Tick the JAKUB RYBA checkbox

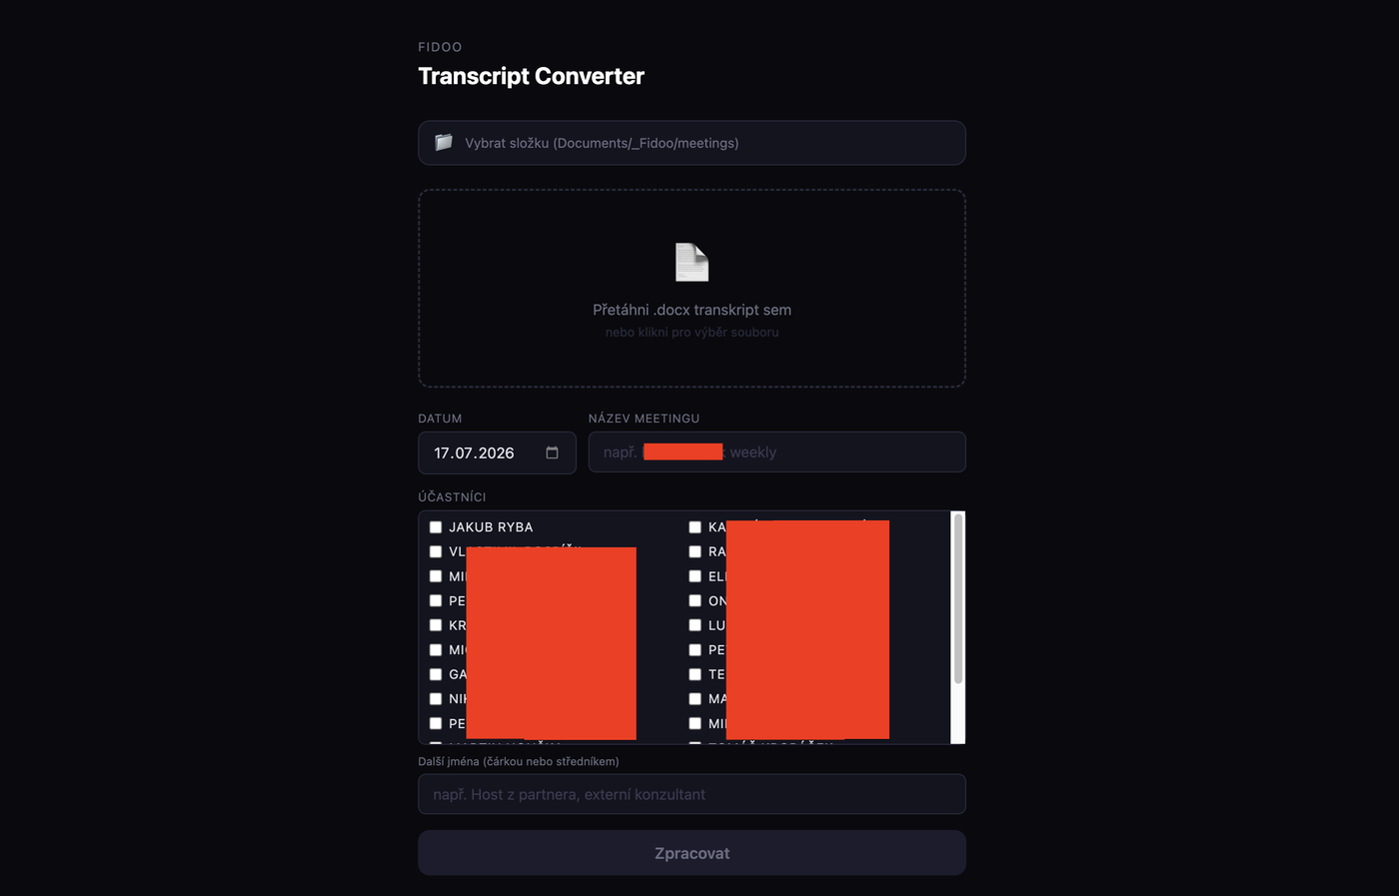(436, 527)
